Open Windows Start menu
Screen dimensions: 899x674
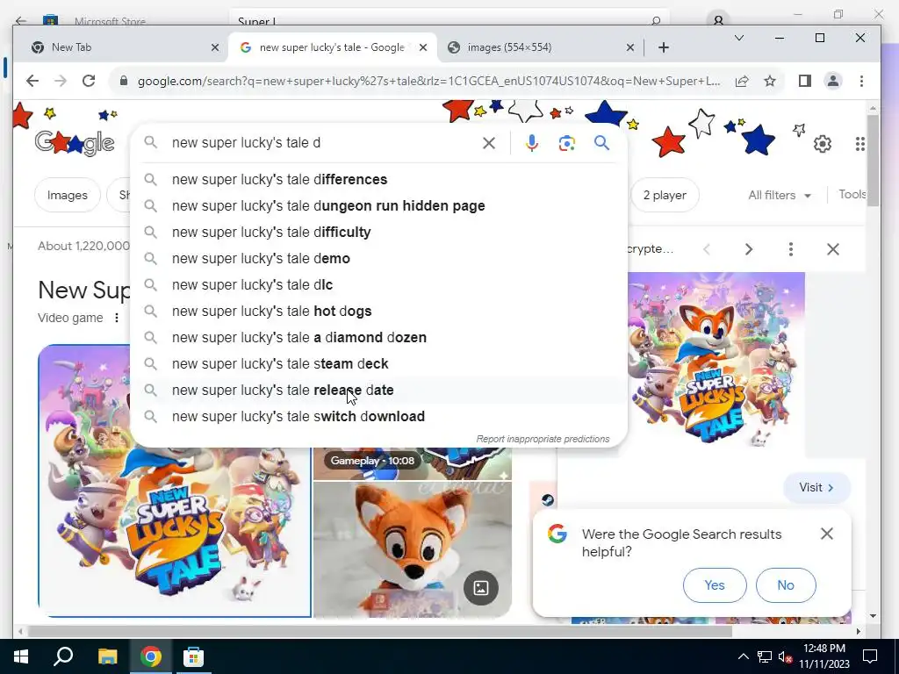[x=21, y=656]
